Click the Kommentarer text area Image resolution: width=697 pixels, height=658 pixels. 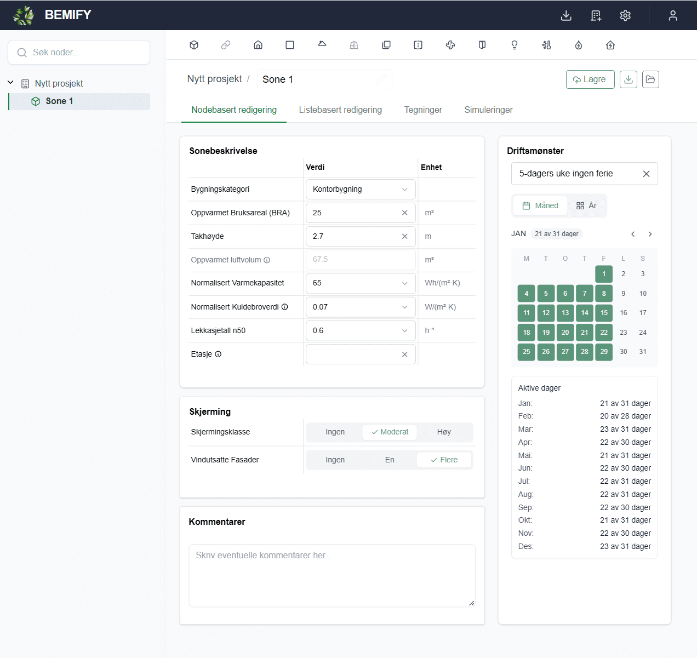click(332, 575)
